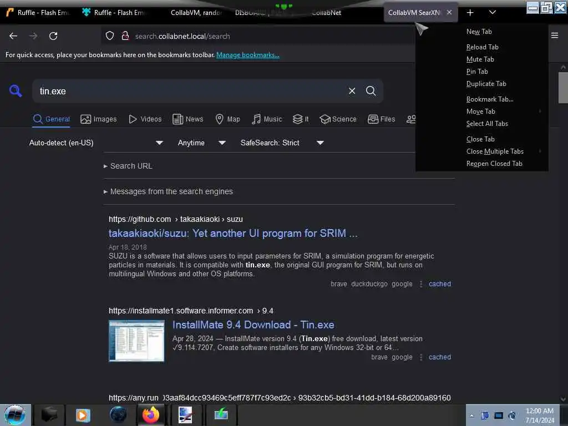Clear the tin.exe search query
This screenshot has height=426, width=568.
(352, 91)
